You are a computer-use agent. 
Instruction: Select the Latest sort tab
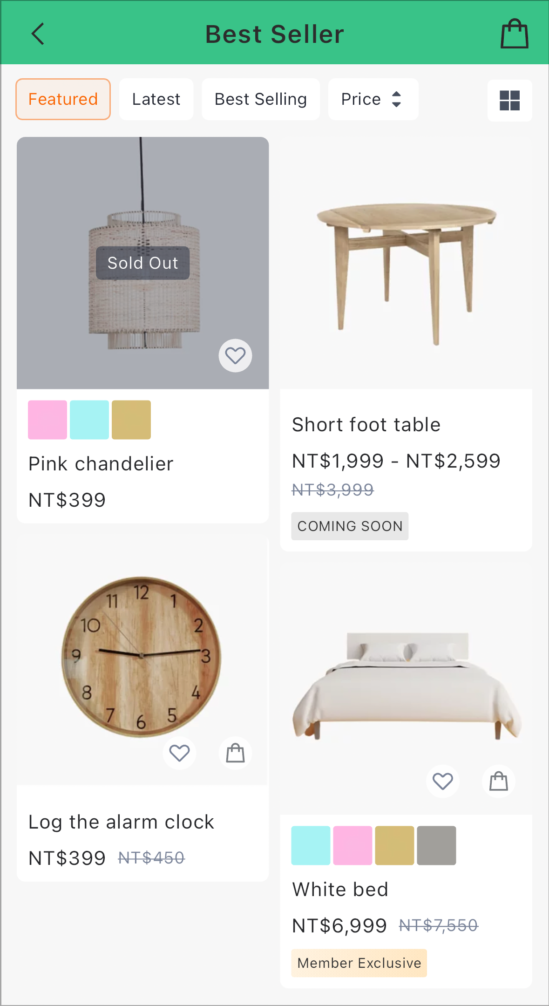156,99
